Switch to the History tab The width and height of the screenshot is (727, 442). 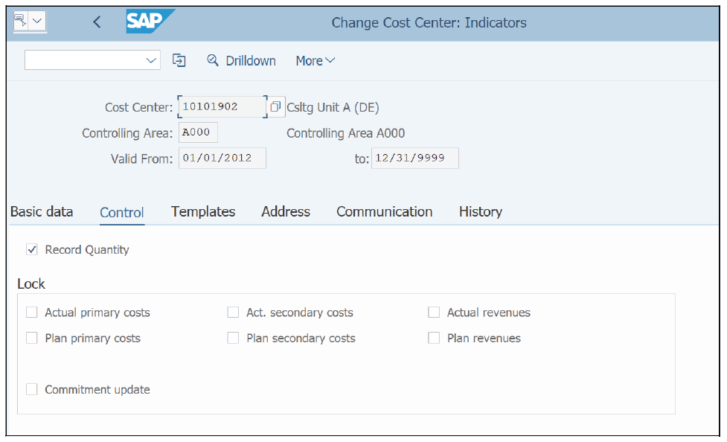point(480,211)
